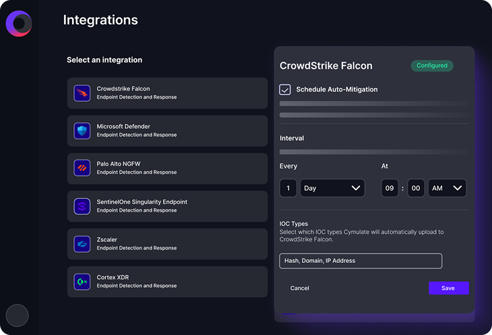This screenshot has width=492, height=335.
Task: Save the CrowdStrike Falcon configuration
Action: tap(449, 288)
